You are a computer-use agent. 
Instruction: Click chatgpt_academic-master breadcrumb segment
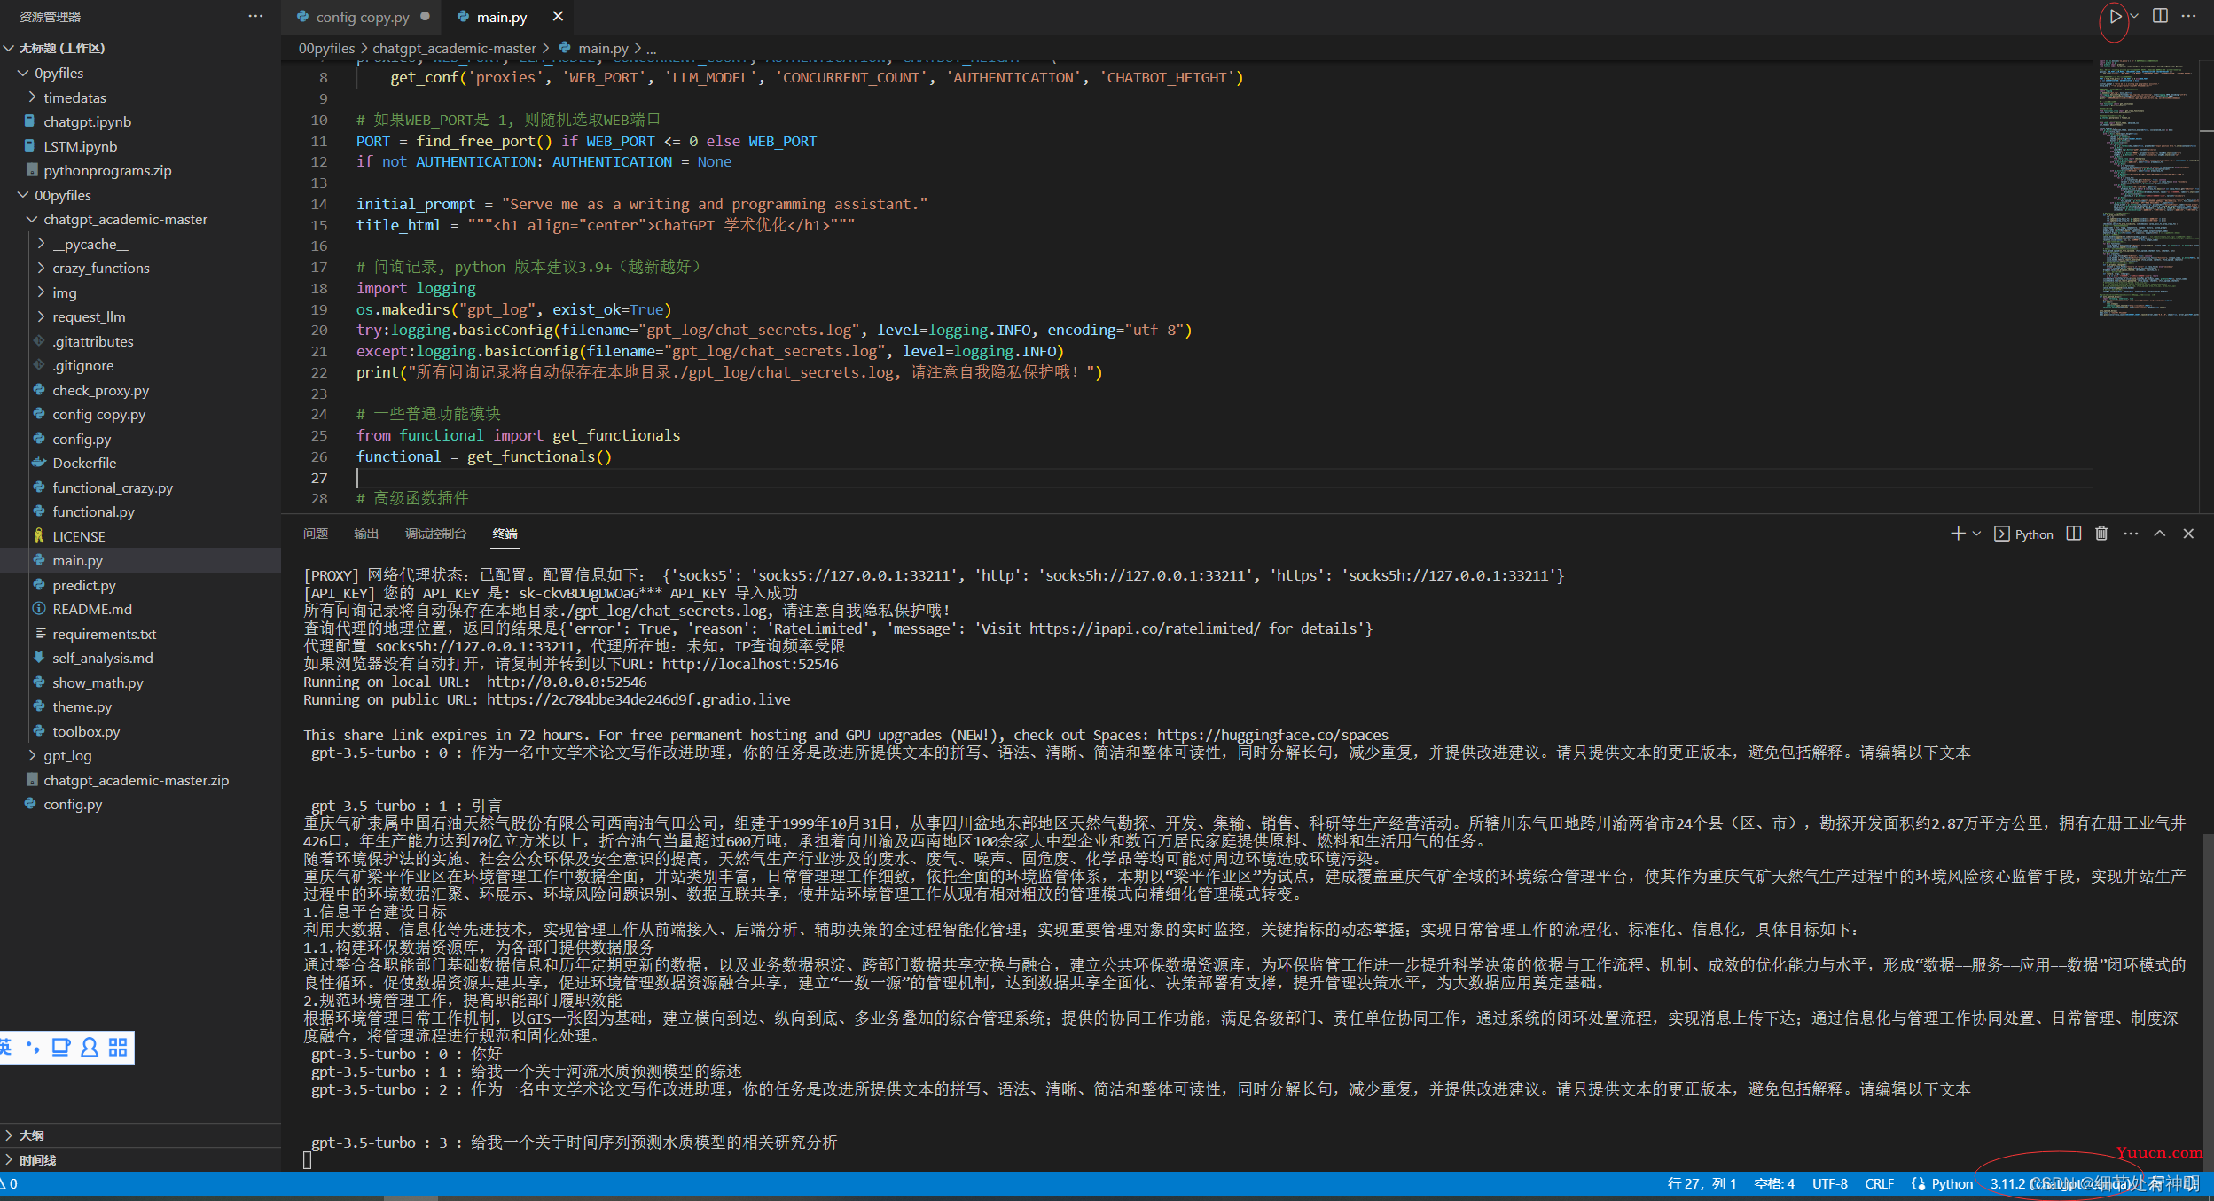click(x=454, y=48)
